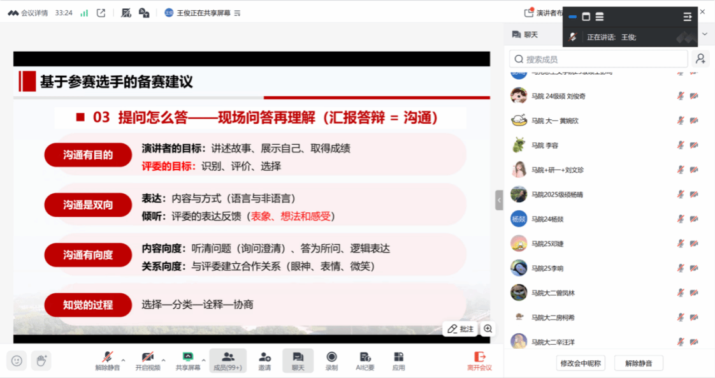Open the 应用 apps panel

[398, 361]
